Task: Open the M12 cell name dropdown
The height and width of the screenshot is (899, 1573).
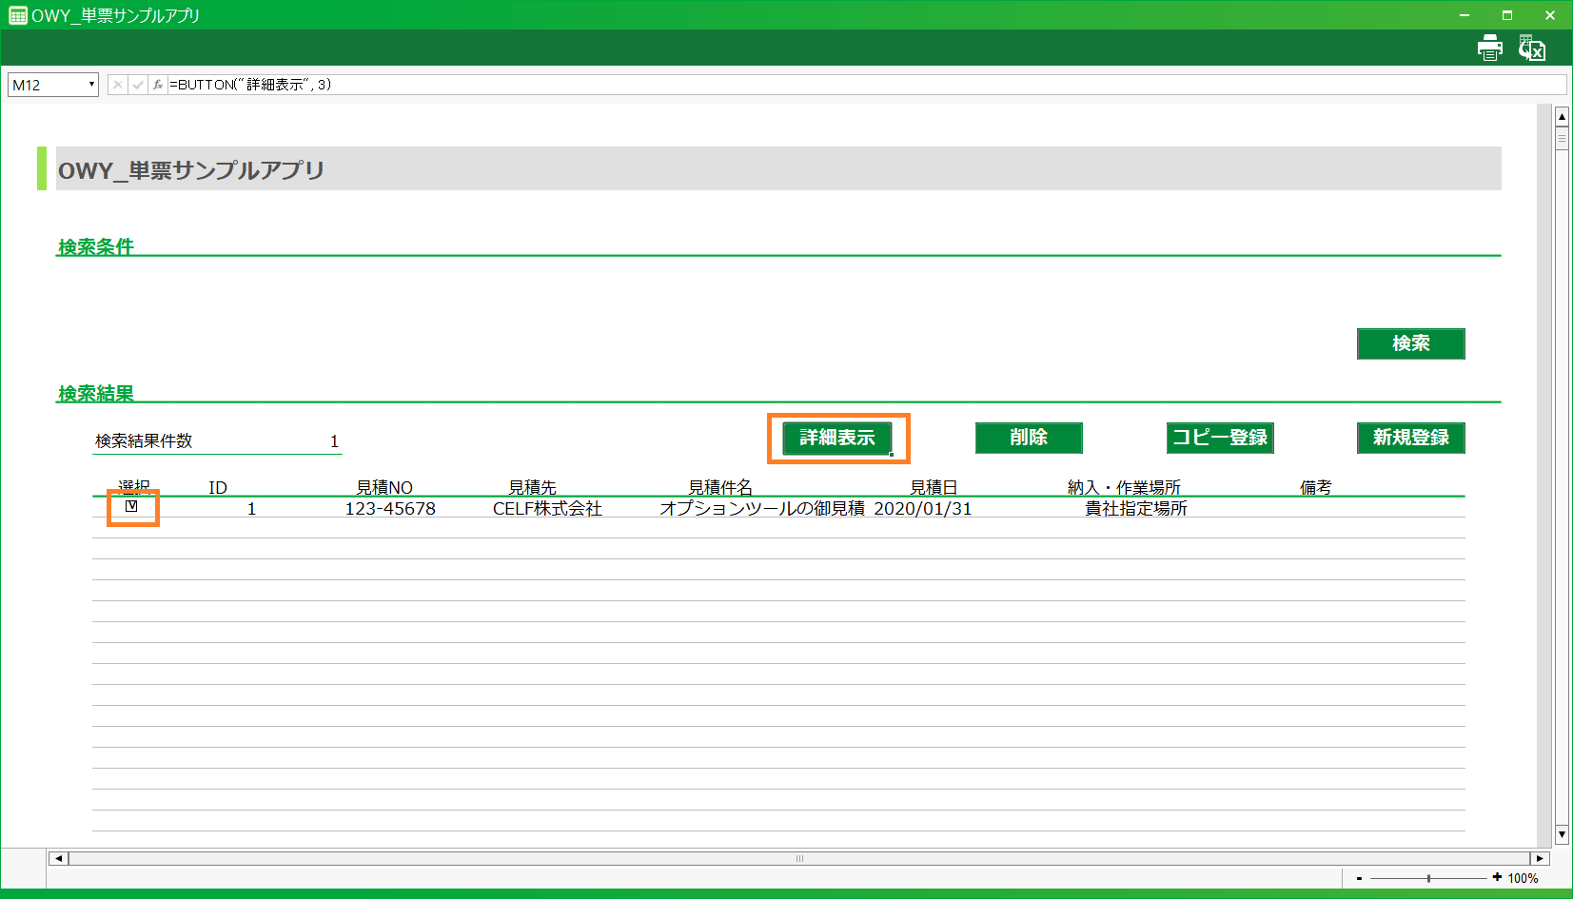Action: 91,85
